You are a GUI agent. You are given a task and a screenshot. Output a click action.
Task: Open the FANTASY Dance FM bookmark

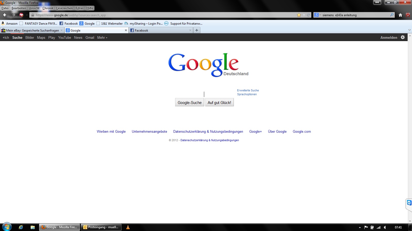pos(38,23)
